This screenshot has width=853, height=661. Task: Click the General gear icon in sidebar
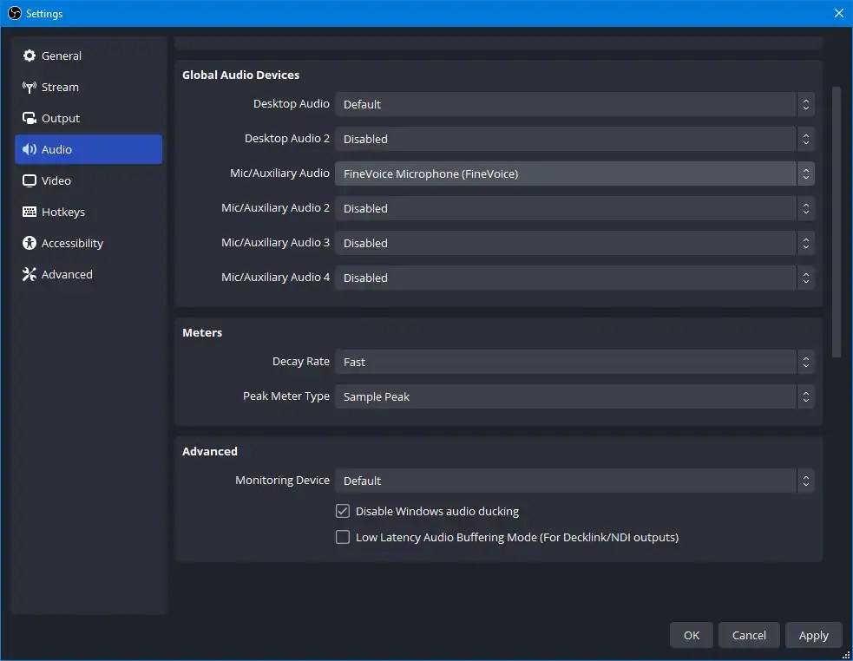31,56
